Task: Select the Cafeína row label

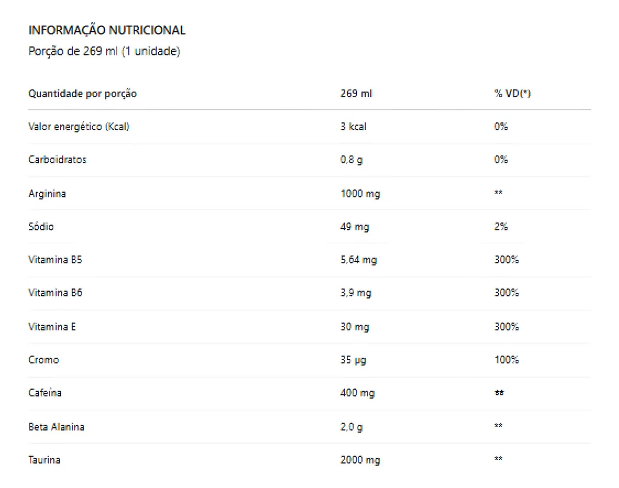Action: [x=45, y=393]
